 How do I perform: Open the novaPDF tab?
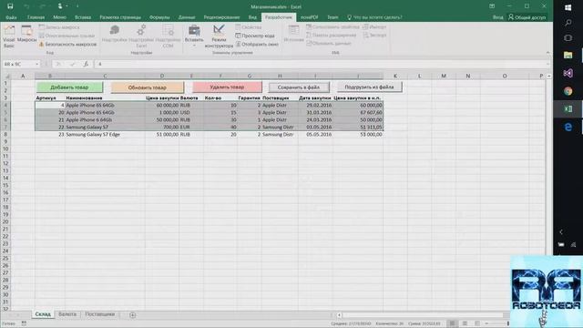(310, 17)
